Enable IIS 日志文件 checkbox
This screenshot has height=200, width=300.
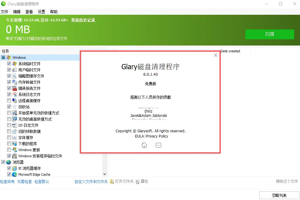[9, 125]
